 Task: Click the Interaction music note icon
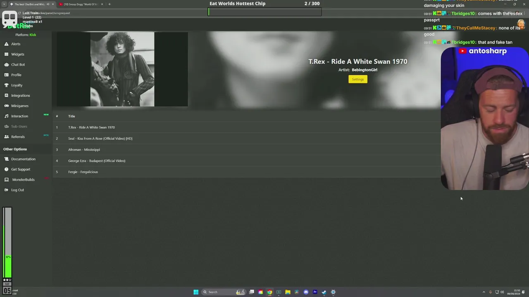[6, 116]
